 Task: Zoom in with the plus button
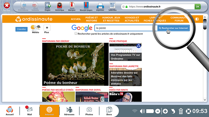pyautogui.click(x=165, y=111)
